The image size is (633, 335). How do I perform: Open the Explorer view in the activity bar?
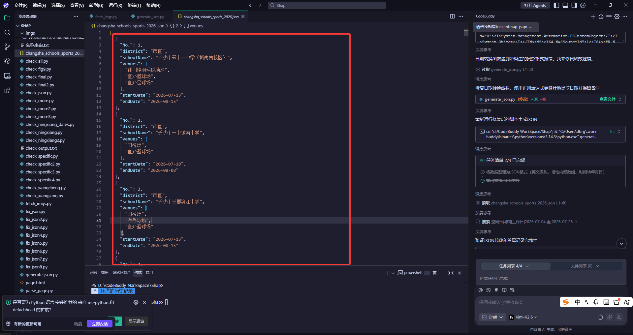click(x=7, y=18)
